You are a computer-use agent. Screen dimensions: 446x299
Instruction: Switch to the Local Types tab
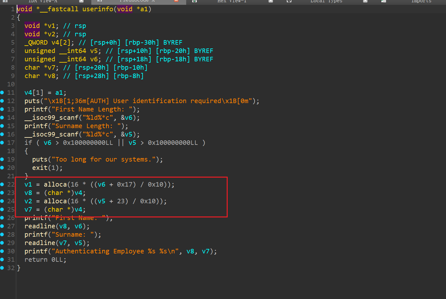[x=326, y=1]
